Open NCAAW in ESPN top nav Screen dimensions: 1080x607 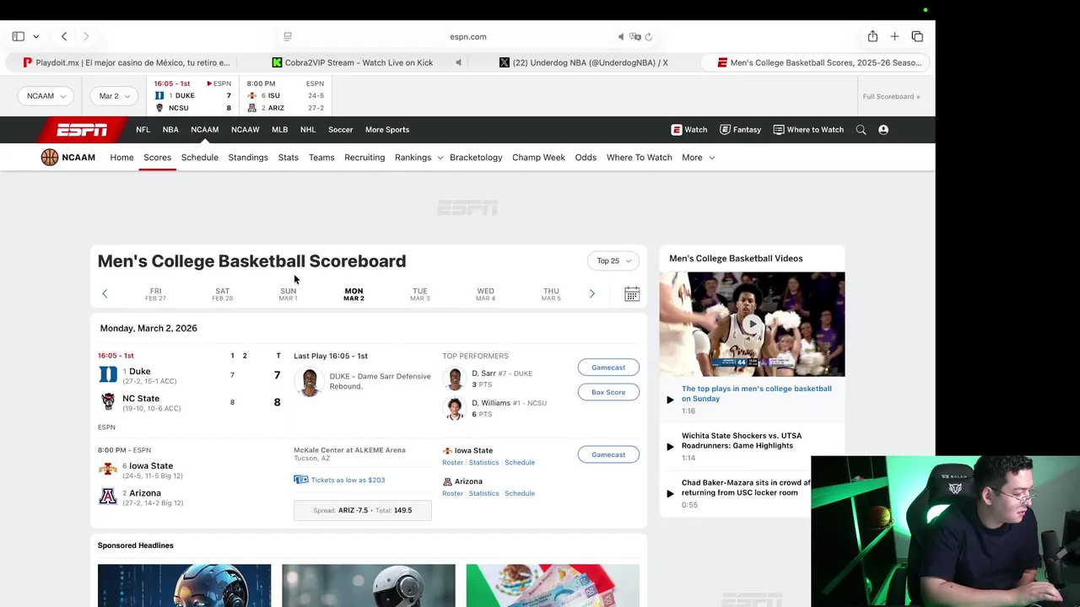click(246, 130)
